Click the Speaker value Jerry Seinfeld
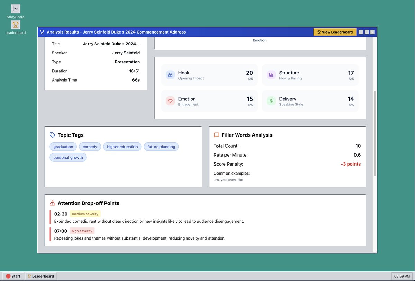The height and width of the screenshot is (281, 415). tap(126, 53)
